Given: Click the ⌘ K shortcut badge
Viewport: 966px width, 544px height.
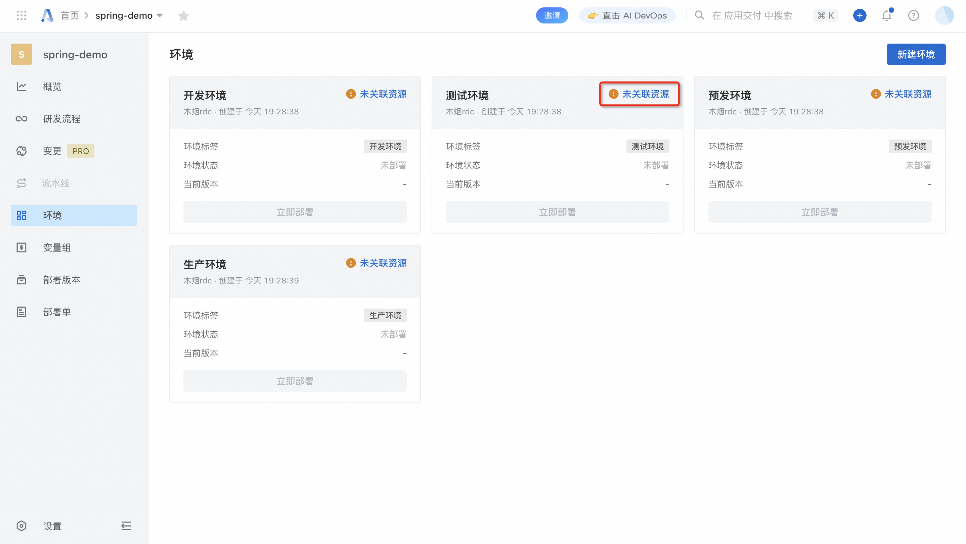Looking at the screenshot, I should pos(826,15).
